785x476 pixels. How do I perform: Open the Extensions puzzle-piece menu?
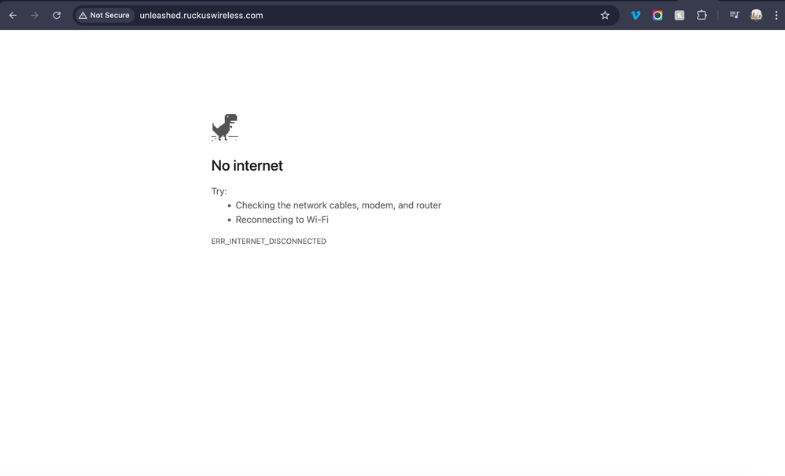(x=702, y=16)
